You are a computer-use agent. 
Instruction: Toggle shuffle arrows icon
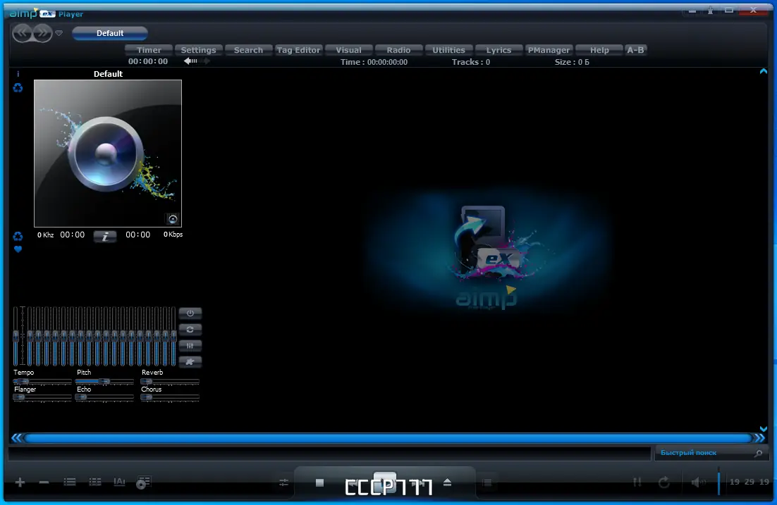coord(637,482)
